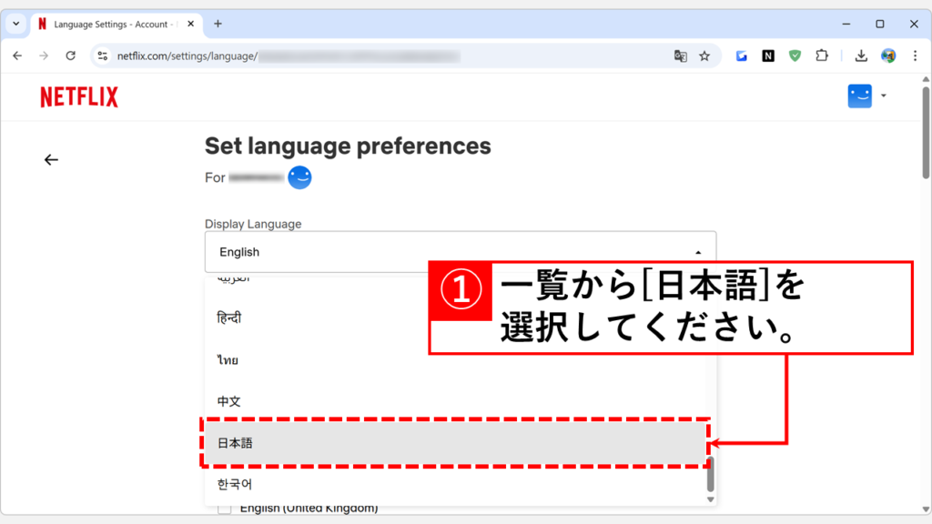Click the browser forward button
This screenshot has width=932, height=524.
click(44, 55)
